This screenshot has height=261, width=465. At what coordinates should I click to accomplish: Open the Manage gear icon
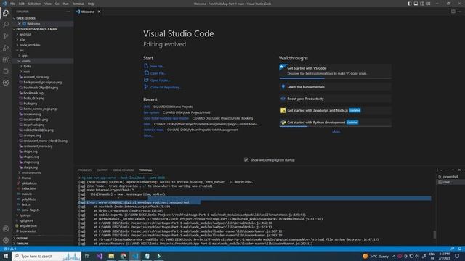[x=6, y=240]
